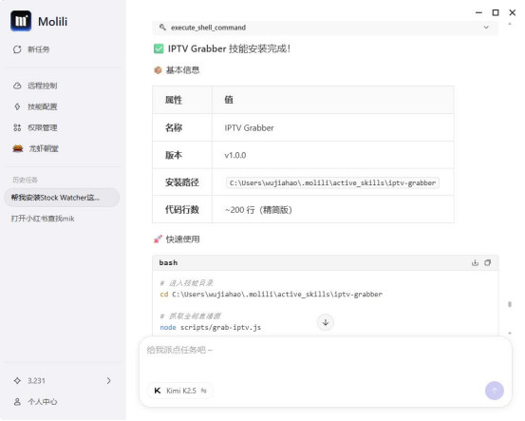Select the Stock Watcher history task
525x421 pixels.
(x=62, y=198)
